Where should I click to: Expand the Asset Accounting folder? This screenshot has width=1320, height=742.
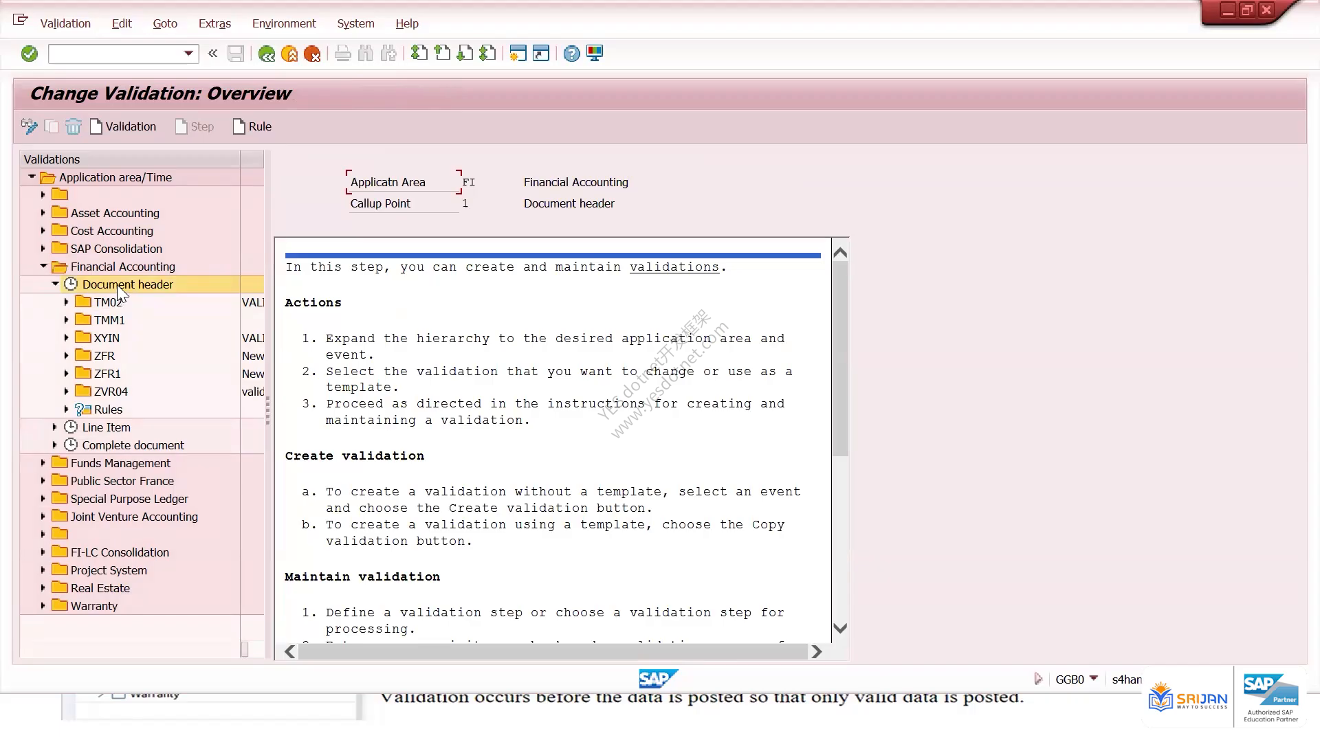(43, 213)
